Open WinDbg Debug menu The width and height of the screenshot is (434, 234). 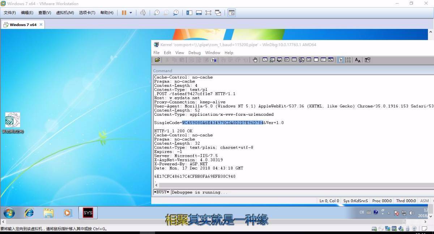pyautogui.click(x=194, y=52)
